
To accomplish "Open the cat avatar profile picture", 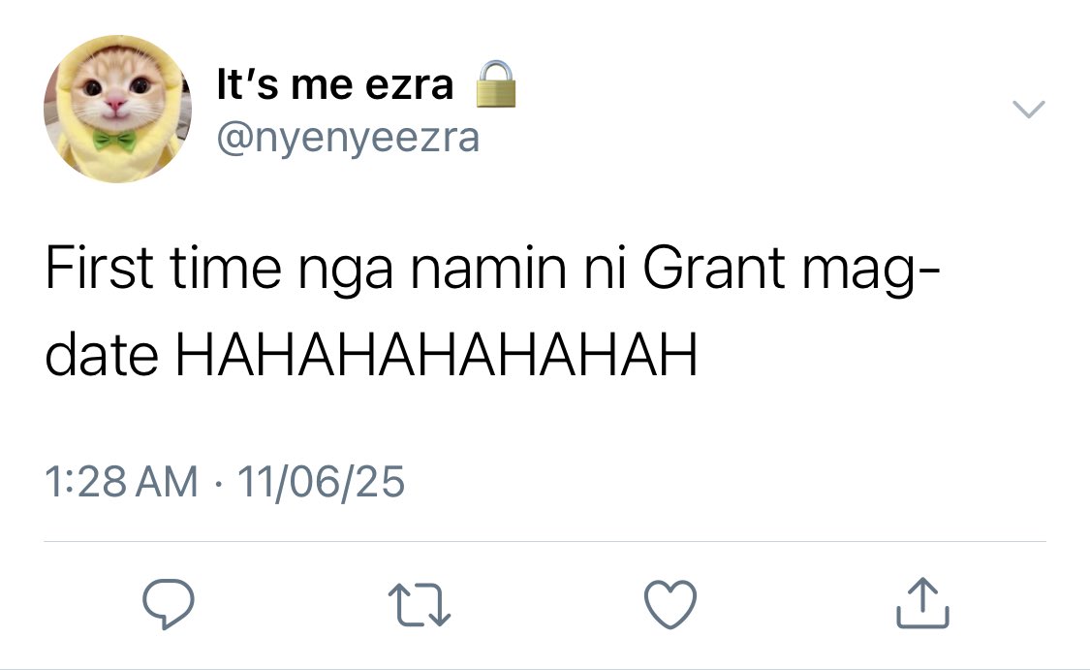I will point(117,109).
